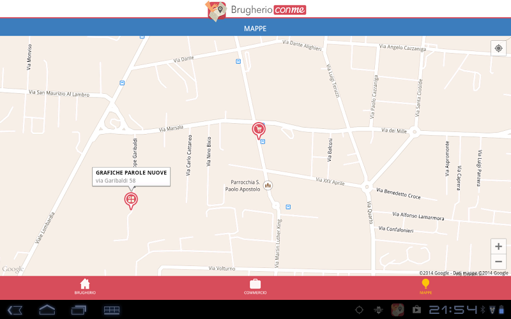Image resolution: width=511 pixels, height=319 pixels.
Task: Tap the bus stop icon near Via Martin Luther King
Action: point(288,207)
